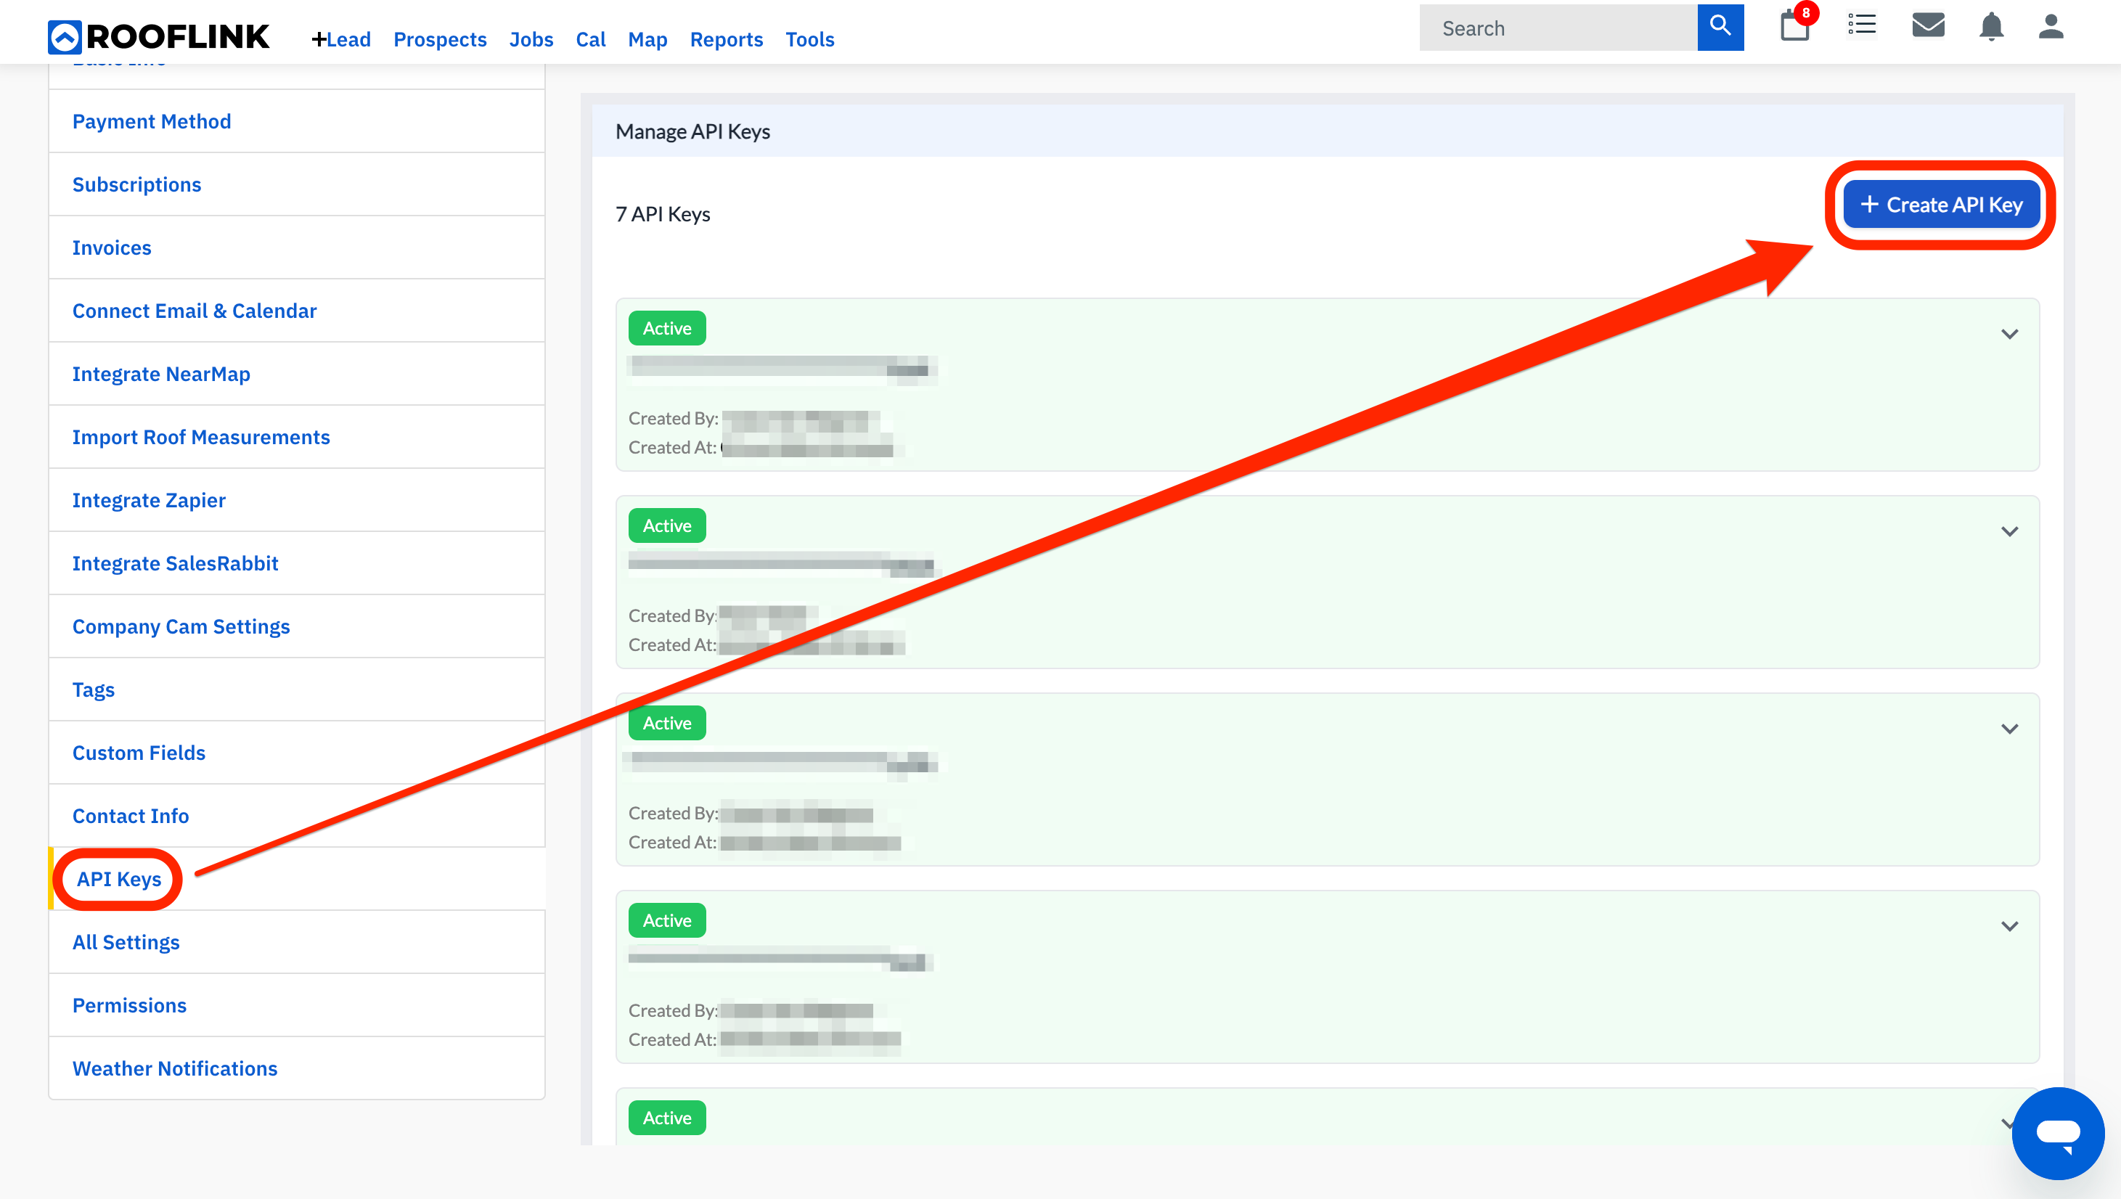This screenshot has height=1199, width=2121.
Task: Open Payment Method settings
Action: (296, 121)
